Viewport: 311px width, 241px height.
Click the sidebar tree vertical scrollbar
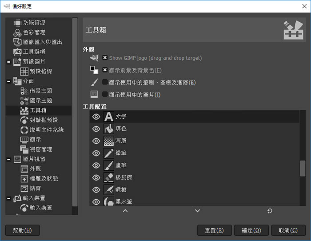[x=75, y=112]
